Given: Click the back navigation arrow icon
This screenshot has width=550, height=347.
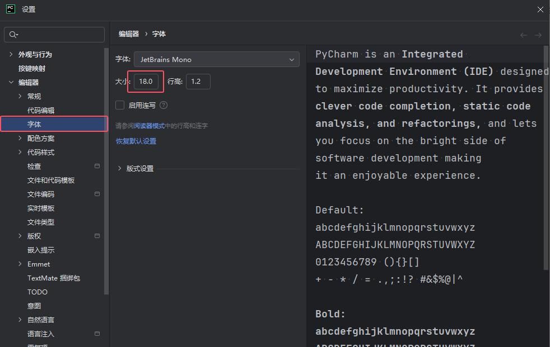Looking at the screenshot, I should (x=524, y=35).
